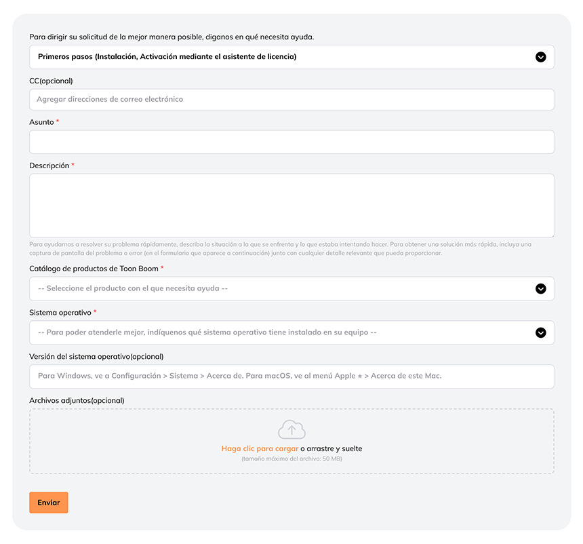Click inside the Descripción text area
The width and height of the screenshot is (583, 544).
click(x=292, y=206)
